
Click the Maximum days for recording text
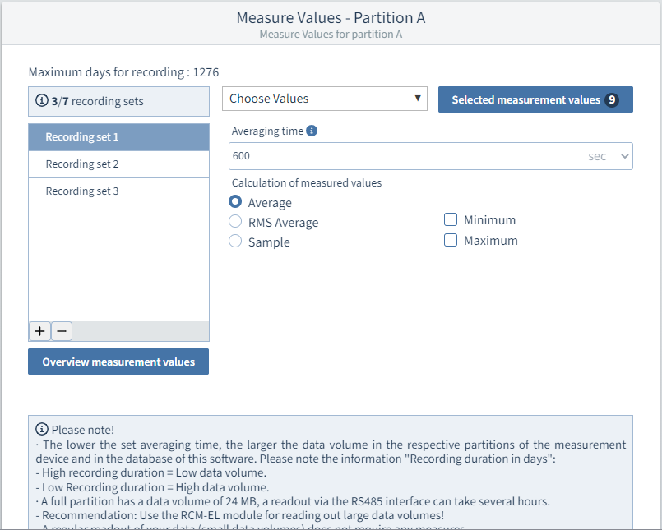[123, 72]
